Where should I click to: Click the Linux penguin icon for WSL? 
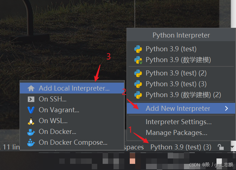pos(31,121)
